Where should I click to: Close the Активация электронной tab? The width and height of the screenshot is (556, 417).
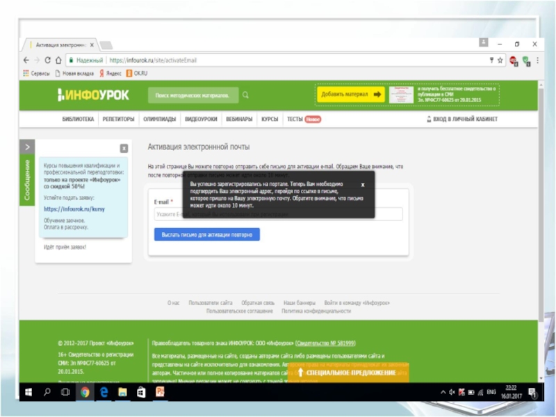[92, 45]
